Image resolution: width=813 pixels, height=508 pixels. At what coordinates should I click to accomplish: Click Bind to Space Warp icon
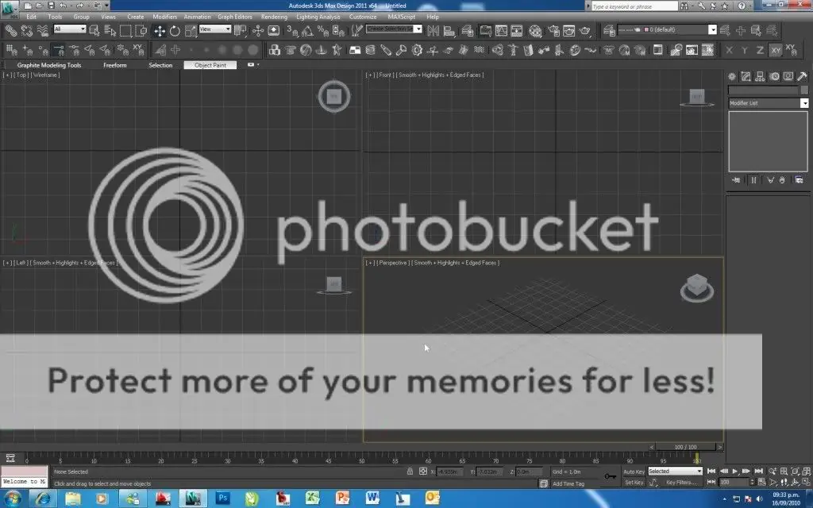coord(43,31)
